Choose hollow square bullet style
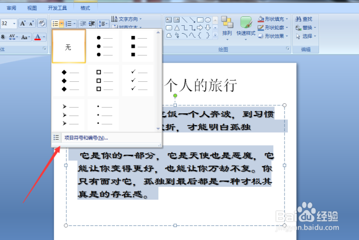The image size is (359, 240). pyautogui.click(x=103, y=81)
